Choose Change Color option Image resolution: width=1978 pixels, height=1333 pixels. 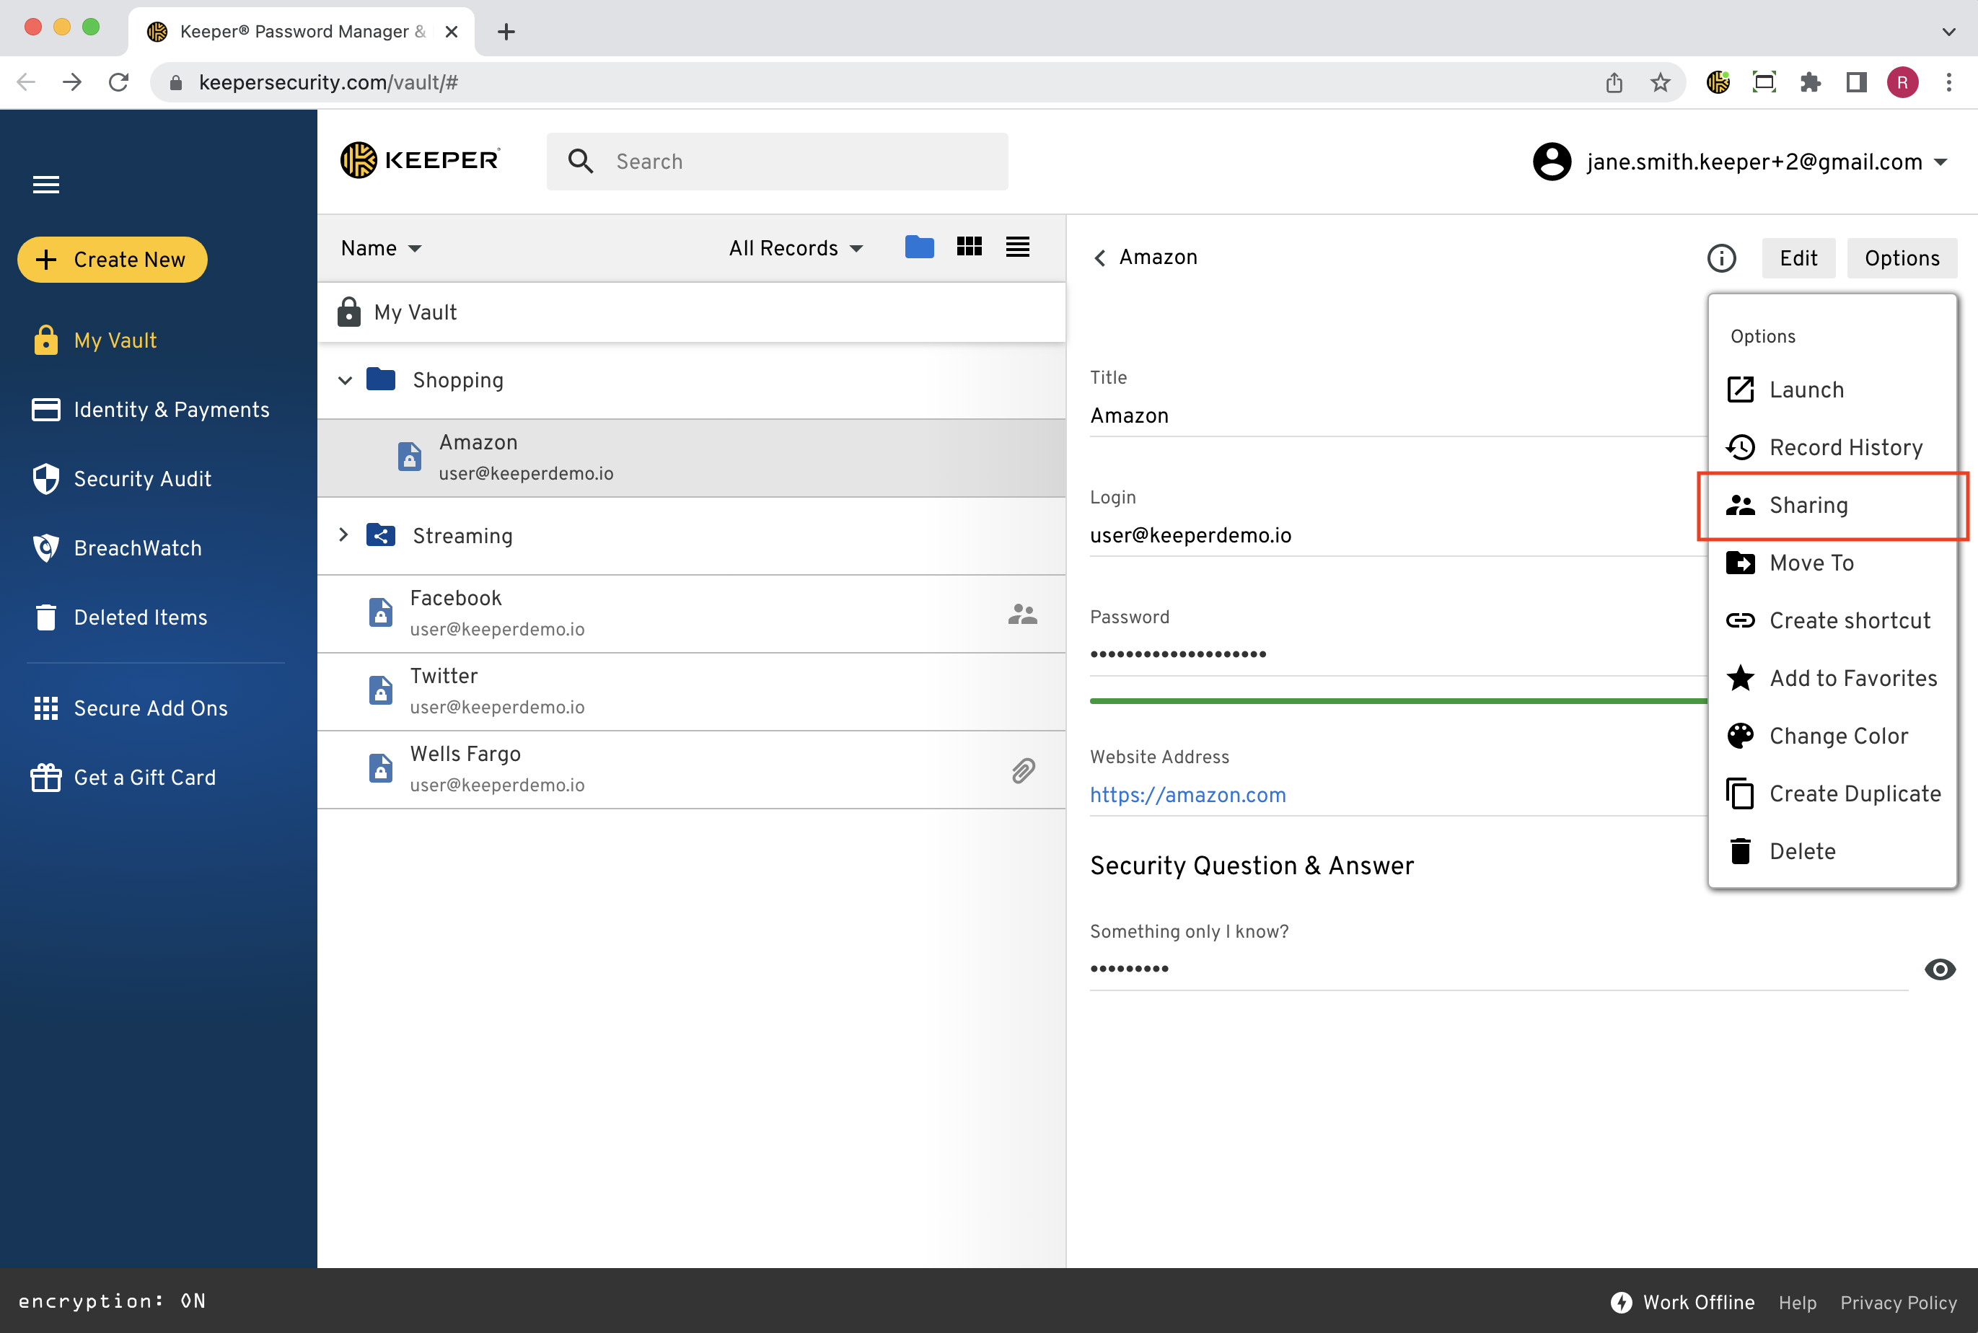pyautogui.click(x=1833, y=736)
